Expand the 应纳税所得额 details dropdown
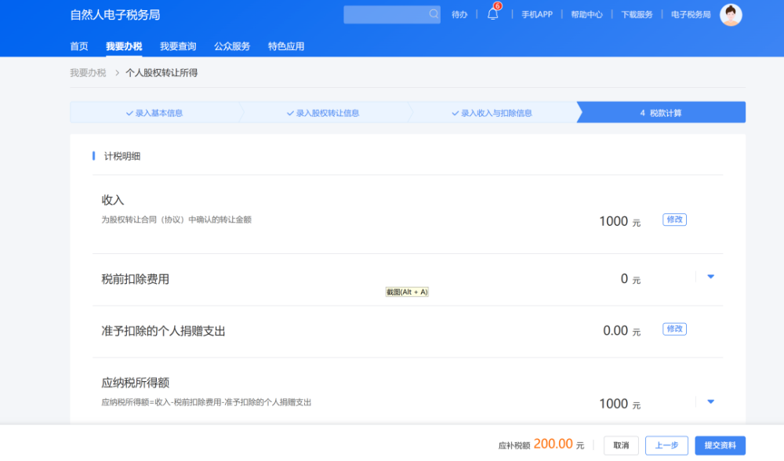 [x=710, y=401]
